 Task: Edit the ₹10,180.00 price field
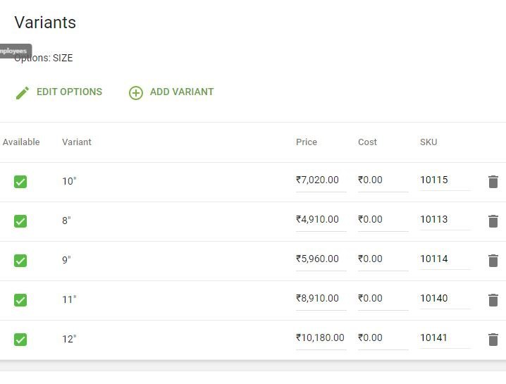coord(321,338)
